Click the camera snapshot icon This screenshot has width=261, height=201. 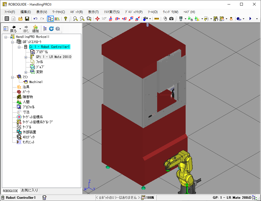pyautogui.click(x=171, y=19)
